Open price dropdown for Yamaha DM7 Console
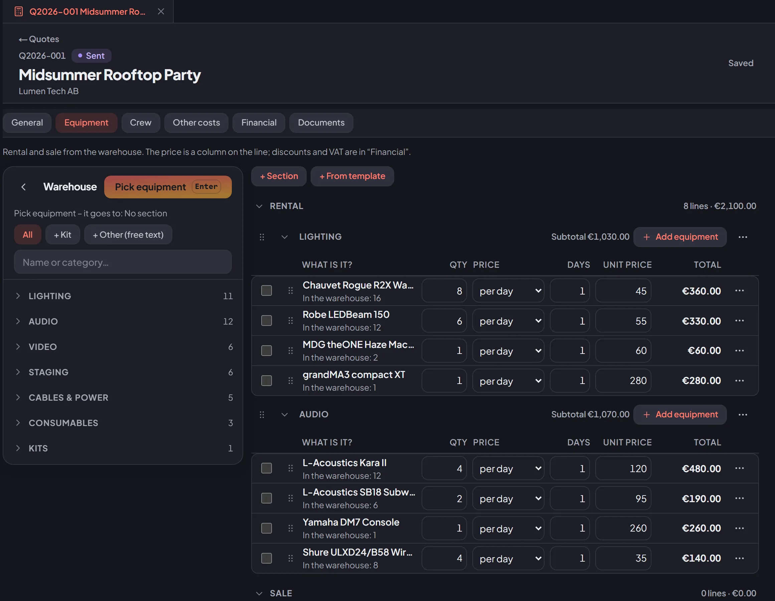This screenshot has width=775, height=601. (508, 529)
